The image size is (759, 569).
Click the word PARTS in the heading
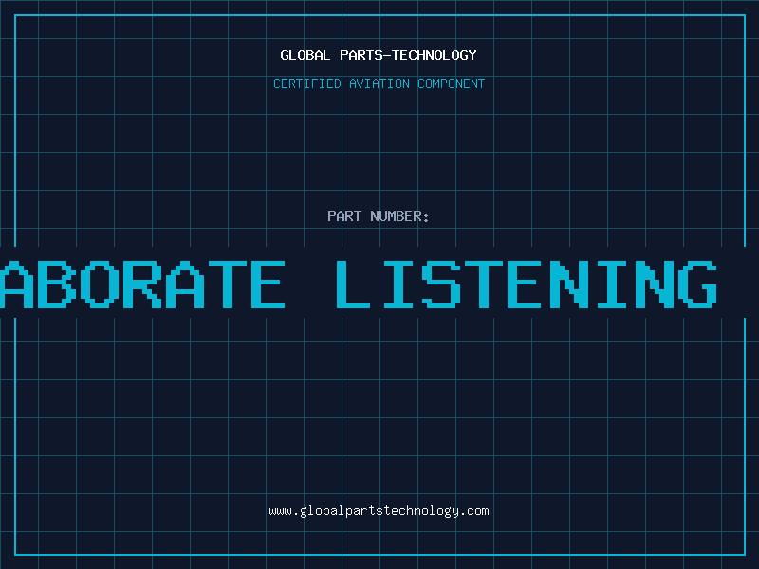361,55
